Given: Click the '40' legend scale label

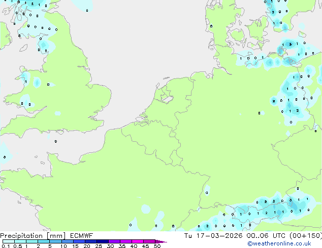Looking at the screenshot, I should click(134, 246).
